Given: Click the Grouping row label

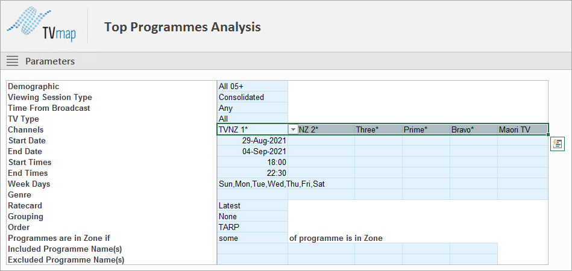Looking at the screenshot, I should 25,216.
